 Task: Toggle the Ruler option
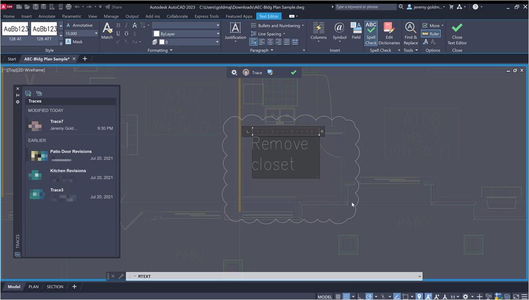coord(431,34)
